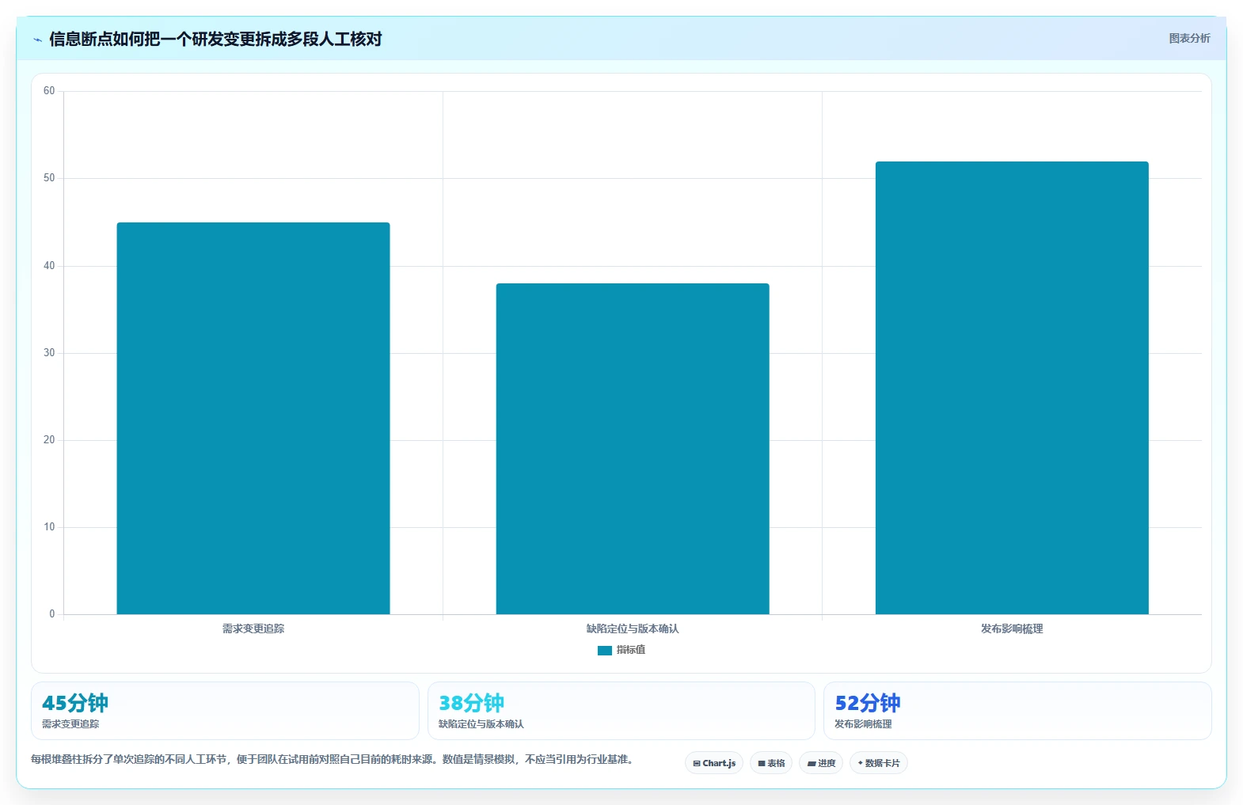
Task: Click 需求变更追踪 caption in the data card
Action: [x=70, y=724]
